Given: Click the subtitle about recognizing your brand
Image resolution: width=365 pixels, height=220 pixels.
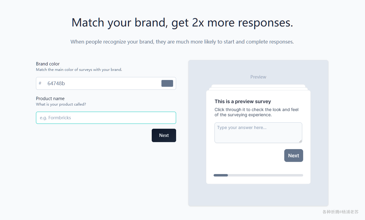Looking at the screenshot, I should point(182,42).
